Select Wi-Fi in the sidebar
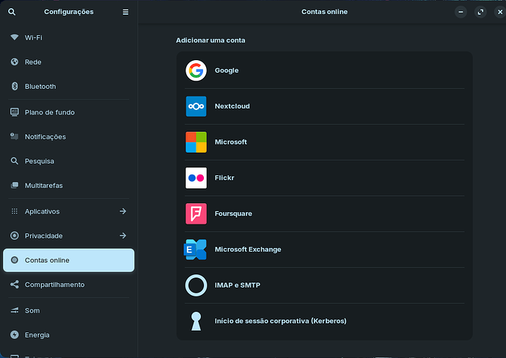This screenshot has width=506, height=358. pos(34,37)
